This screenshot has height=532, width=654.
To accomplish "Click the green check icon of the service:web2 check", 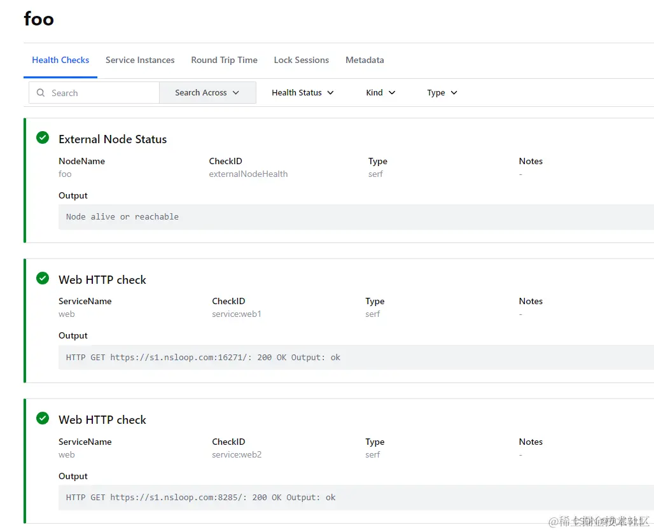I will tap(43, 418).
